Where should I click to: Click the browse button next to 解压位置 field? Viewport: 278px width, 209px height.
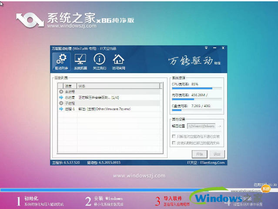pyautogui.click(x=219, y=126)
